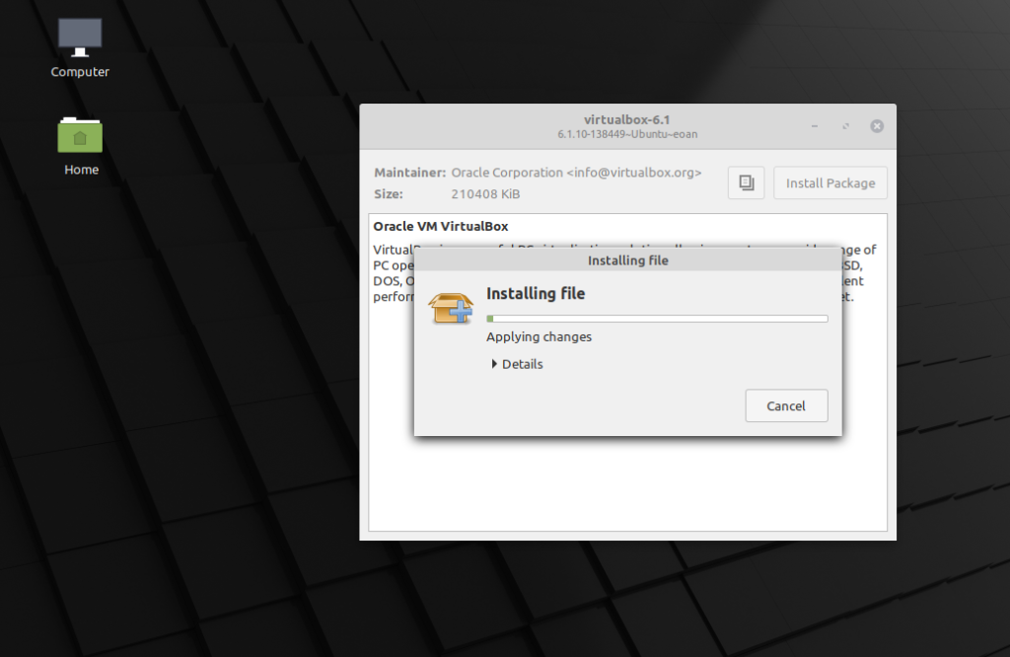Image resolution: width=1010 pixels, height=657 pixels.
Task: Cancel the file installation
Action: pos(786,405)
